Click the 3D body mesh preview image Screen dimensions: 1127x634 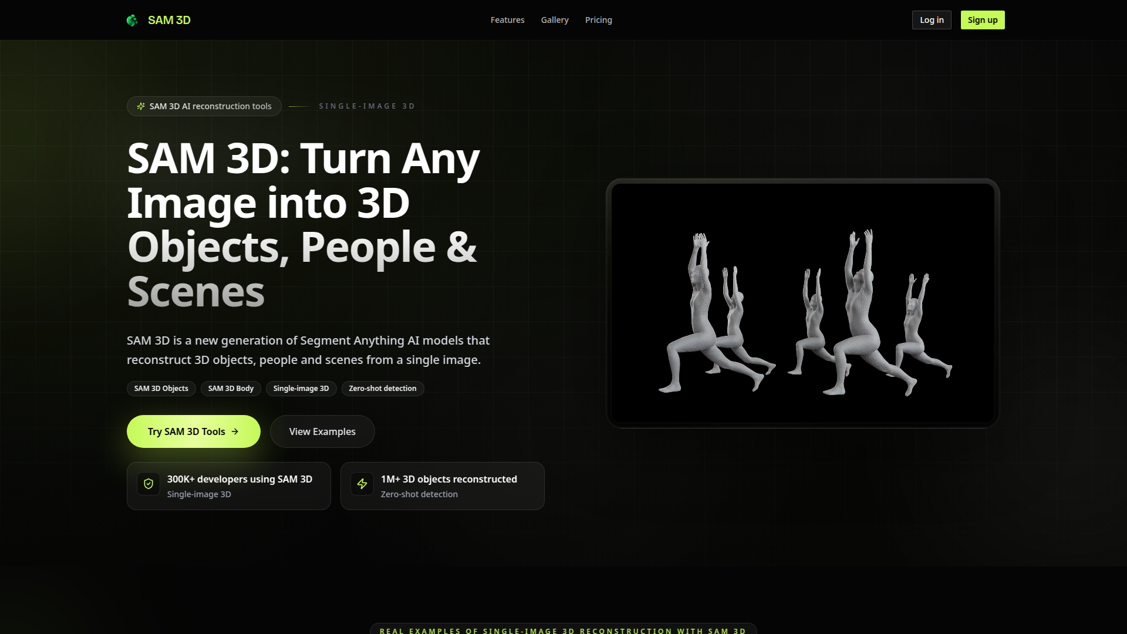802,303
